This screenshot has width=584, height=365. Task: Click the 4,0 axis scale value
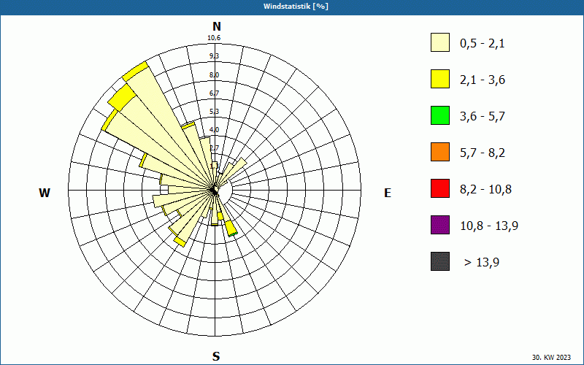(214, 130)
